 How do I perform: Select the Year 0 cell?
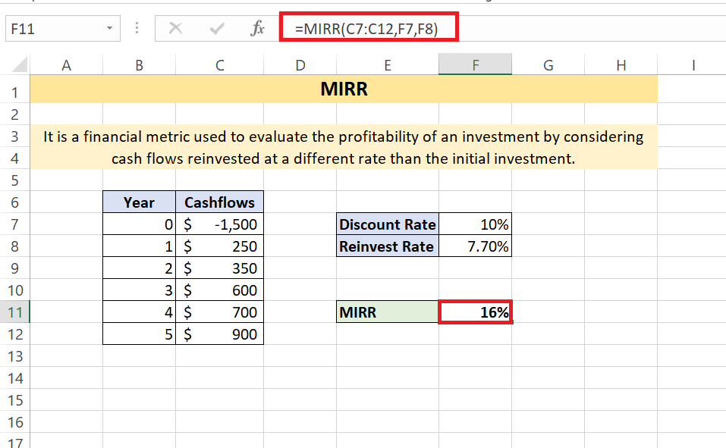(139, 224)
